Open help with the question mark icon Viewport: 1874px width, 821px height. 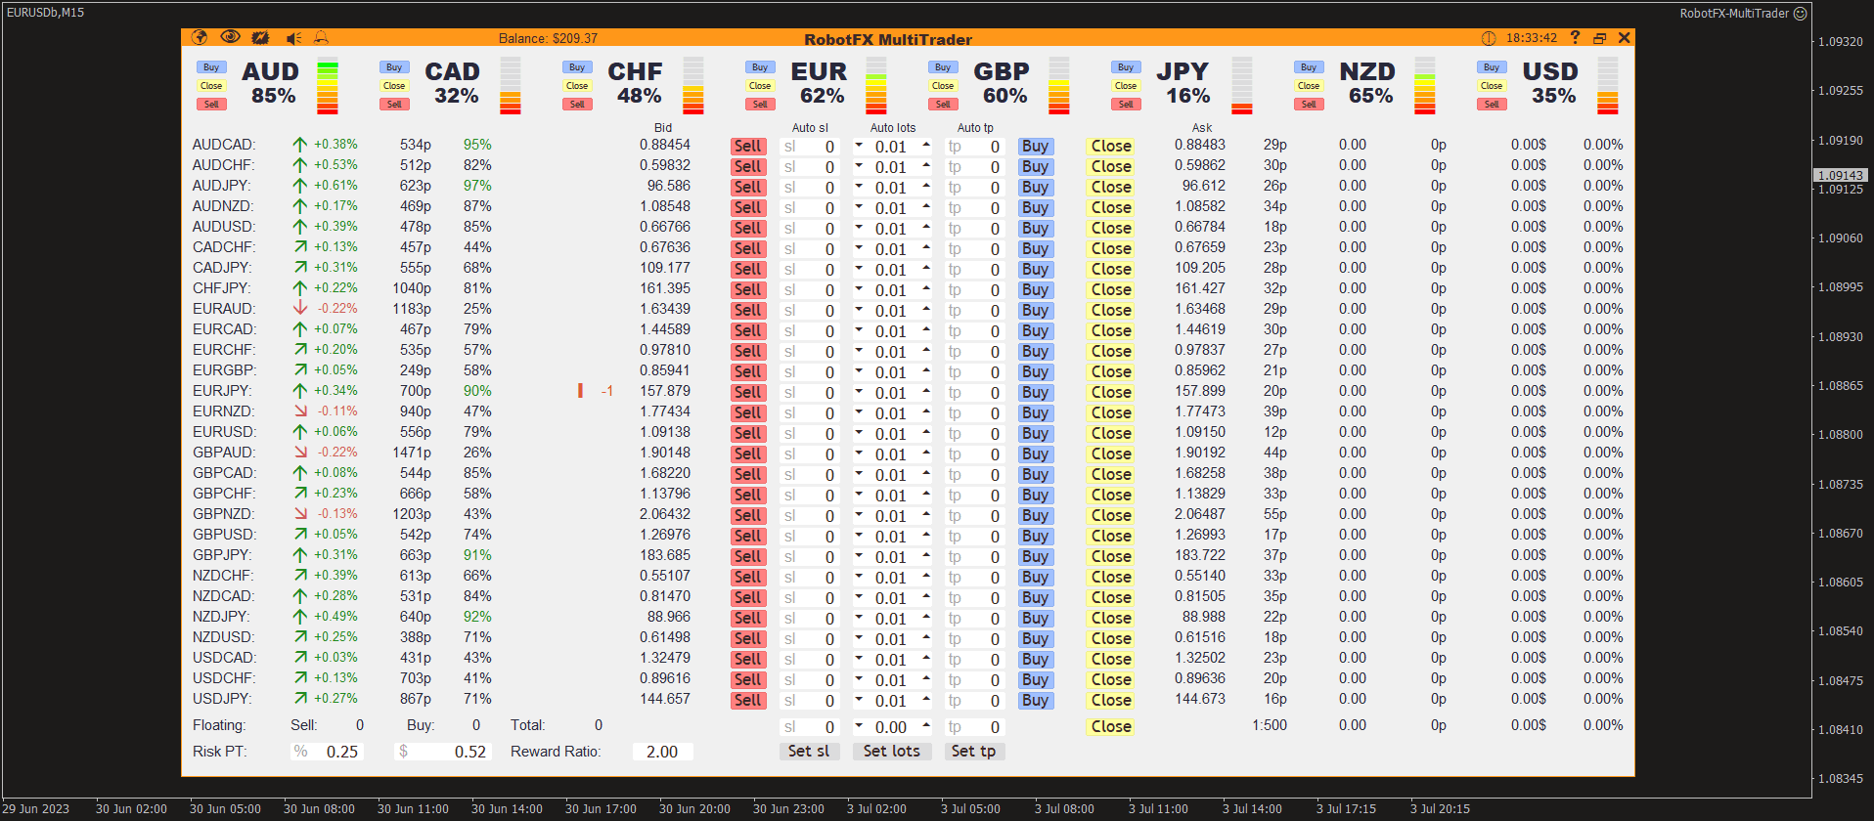point(1575,37)
